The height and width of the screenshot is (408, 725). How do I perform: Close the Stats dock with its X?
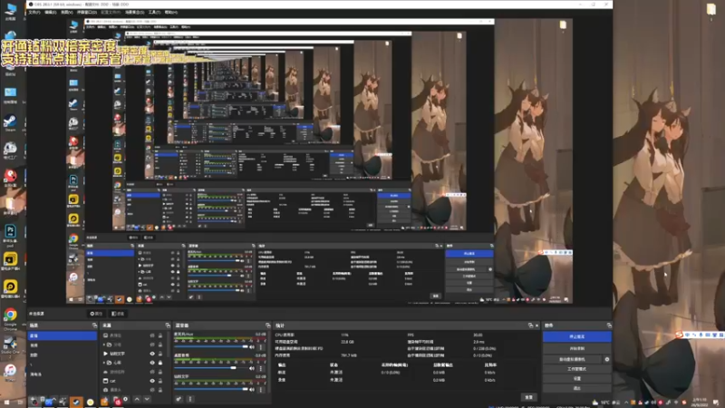pyautogui.click(x=536, y=325)
